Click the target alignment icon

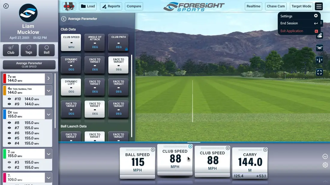coord(319,60)
